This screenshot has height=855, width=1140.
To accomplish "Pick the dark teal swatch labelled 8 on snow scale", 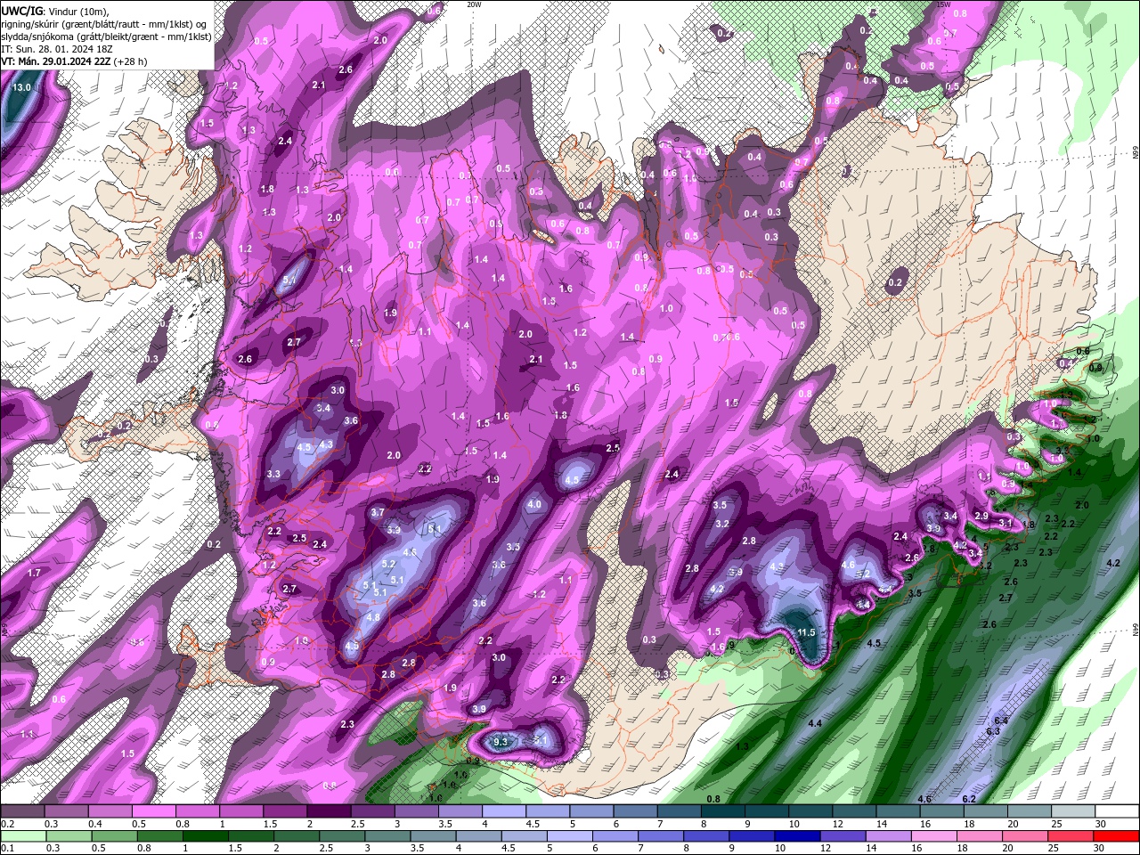I will coord(723,811).
